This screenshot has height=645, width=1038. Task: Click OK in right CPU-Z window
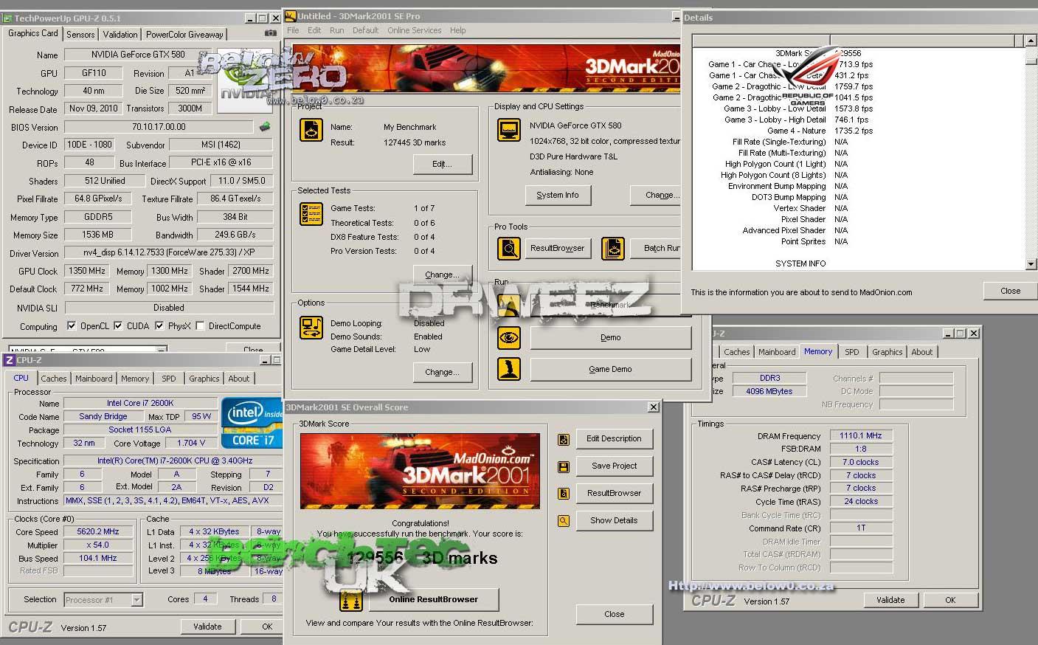click(950, 600)
